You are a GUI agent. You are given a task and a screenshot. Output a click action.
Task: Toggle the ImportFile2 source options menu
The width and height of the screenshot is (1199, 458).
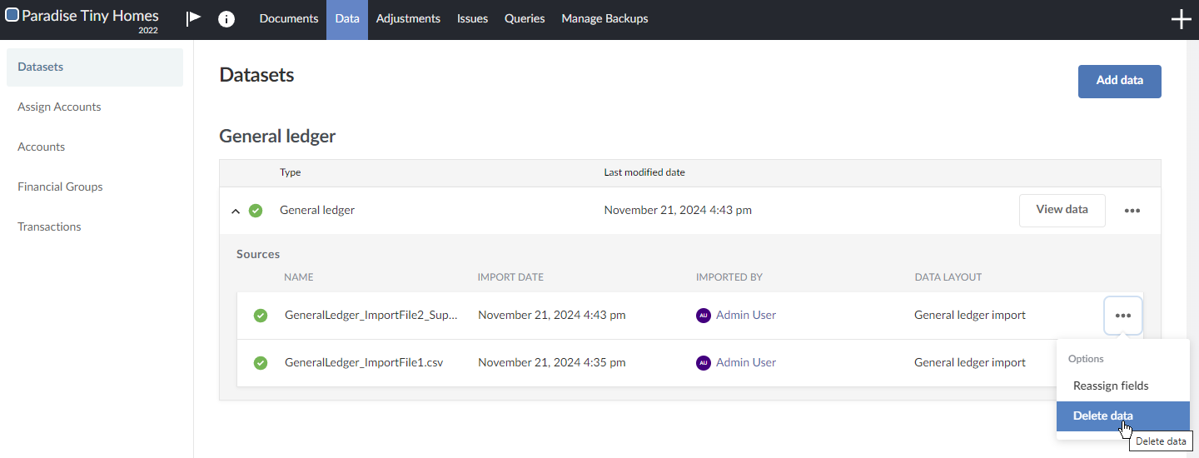coord(1122,316)
